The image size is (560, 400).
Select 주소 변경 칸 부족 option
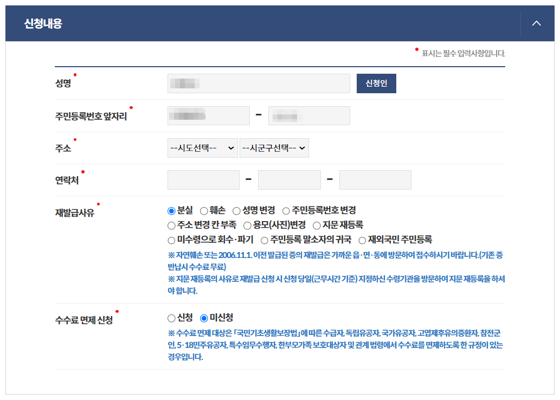pos(171,225)
